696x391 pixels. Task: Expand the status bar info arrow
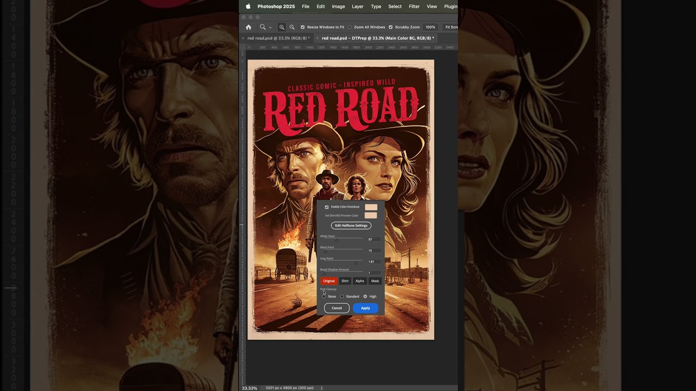pos(321,388)
